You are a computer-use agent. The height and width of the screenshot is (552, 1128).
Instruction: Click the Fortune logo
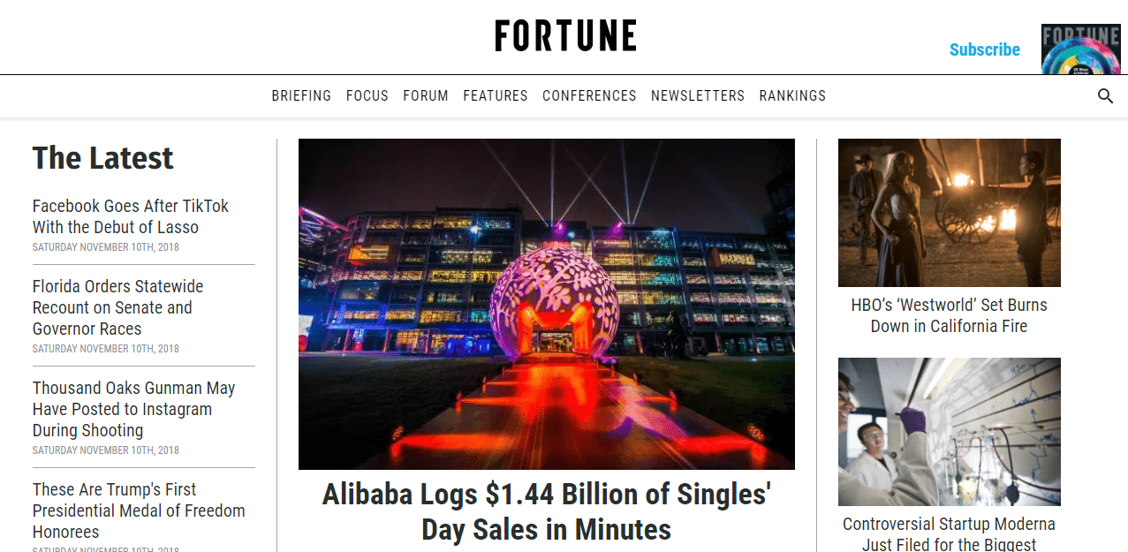pos(565,36)
